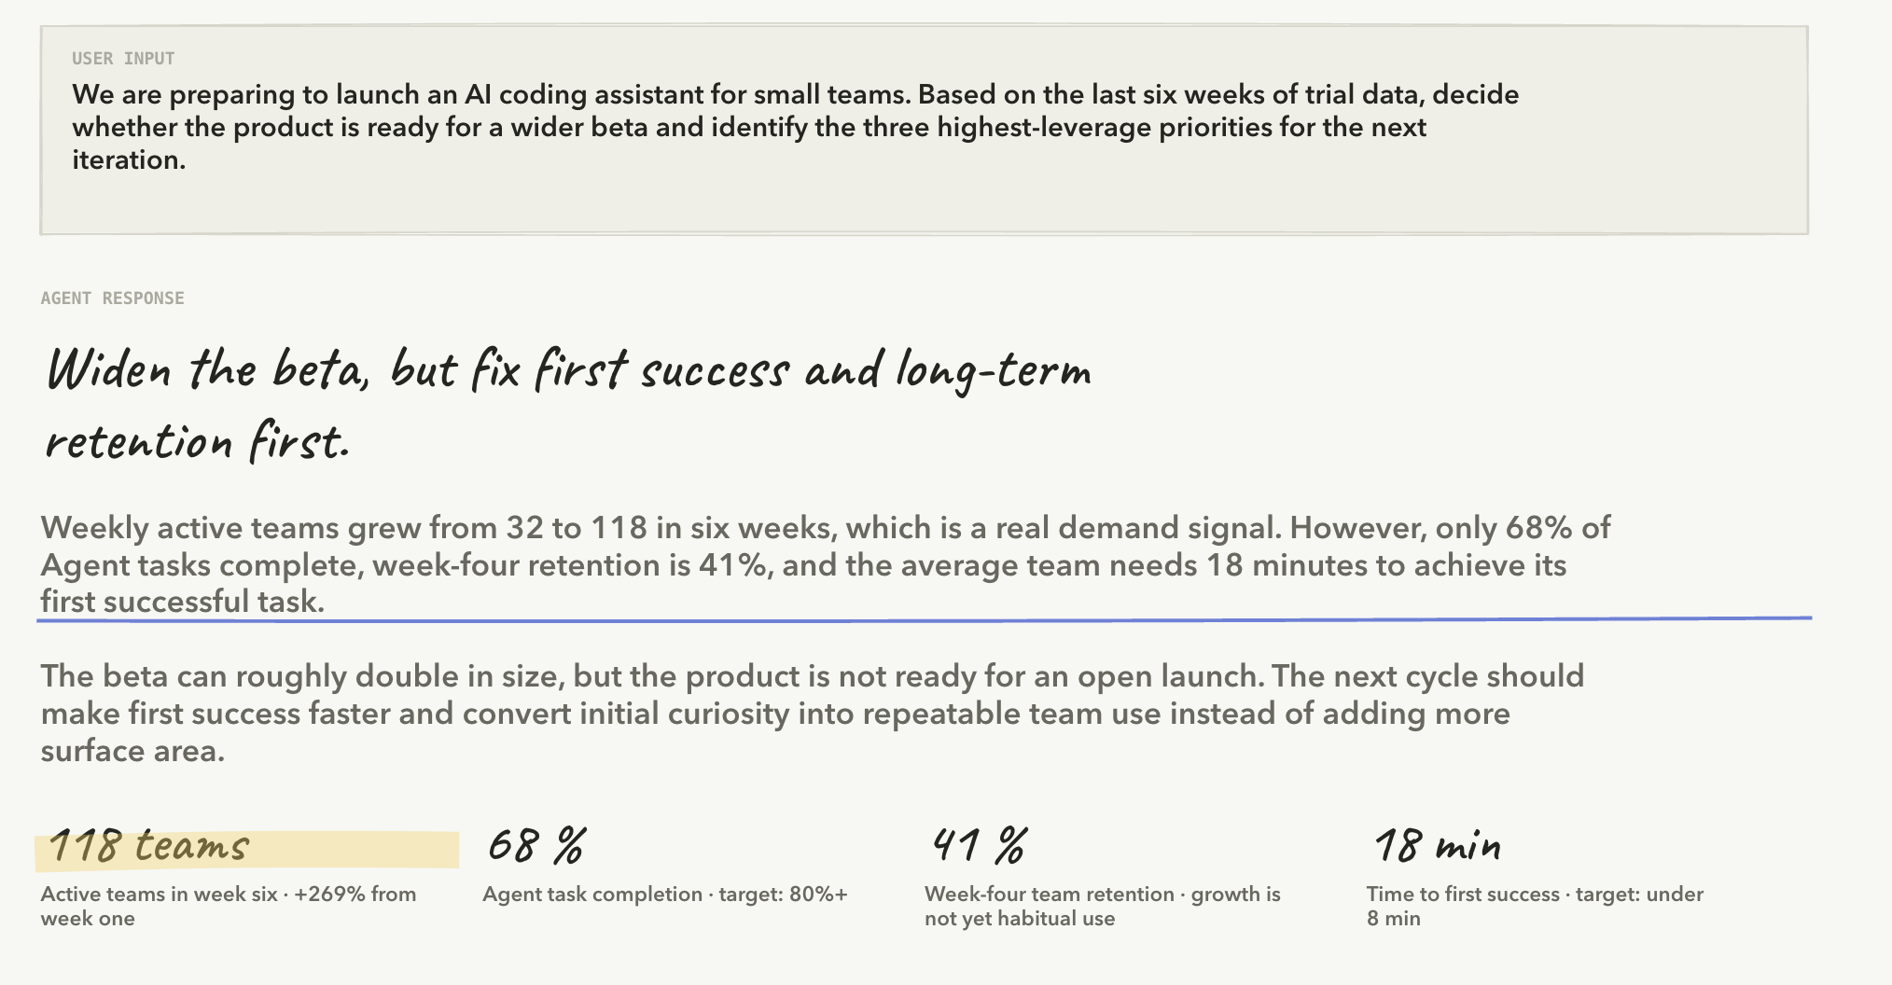Image resolution: width=1892 pixels, height=985 pixels.
Task: Click the 'Active teams in week six' caption
Action: coord(229,906)
